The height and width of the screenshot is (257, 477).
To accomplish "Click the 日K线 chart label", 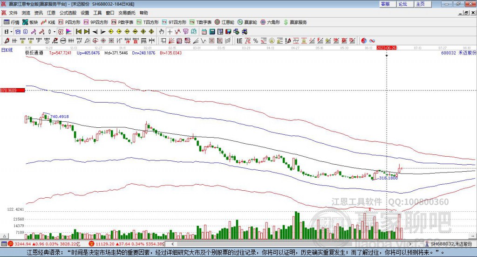I will pyautogui.click(x=7, y=50).
